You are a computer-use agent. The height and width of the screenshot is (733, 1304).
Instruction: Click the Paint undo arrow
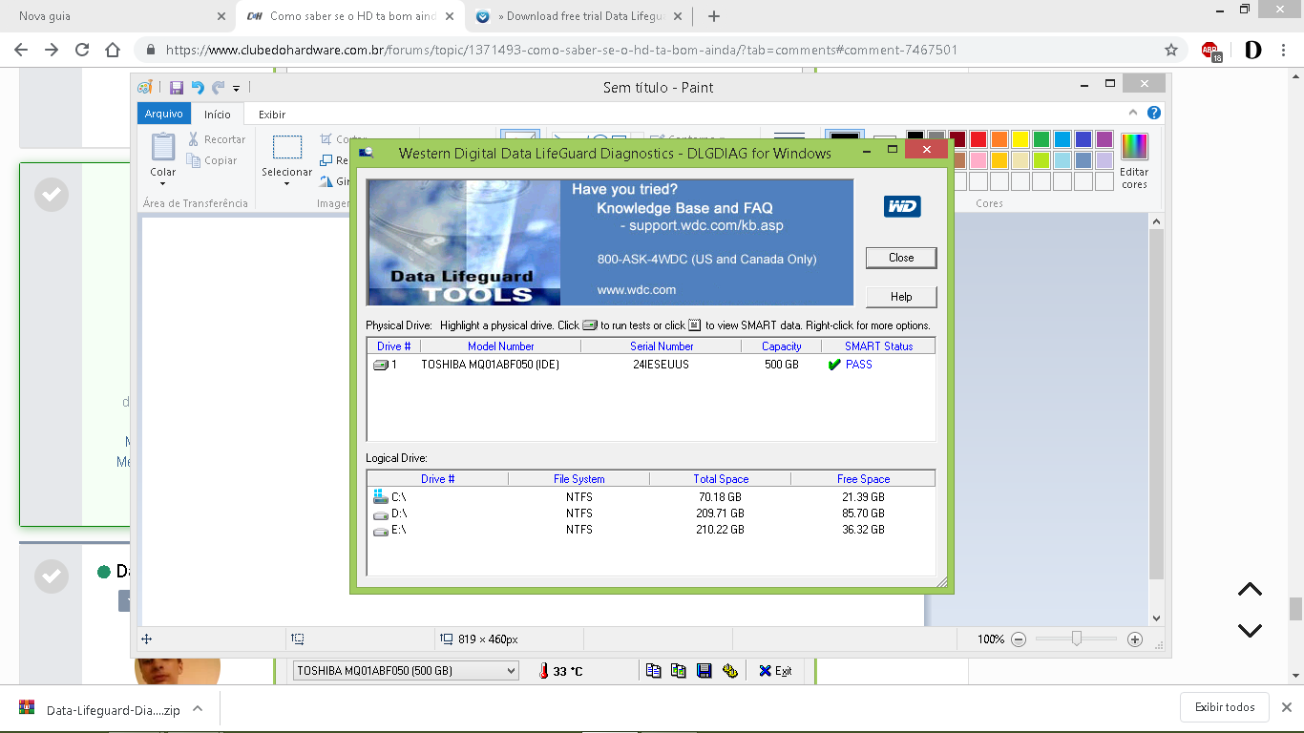[x=198, y=88]
